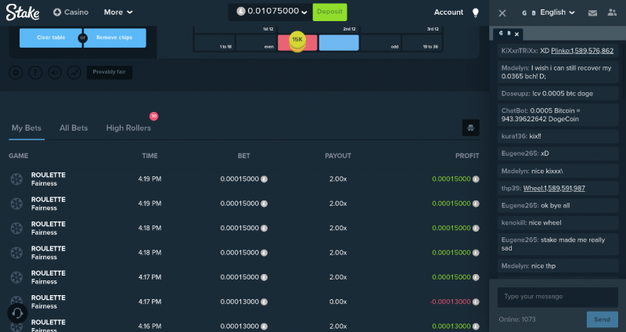Select the red bet field with 15K chip
The width and height of the screenshot is (626, 332).
point(297,42)
